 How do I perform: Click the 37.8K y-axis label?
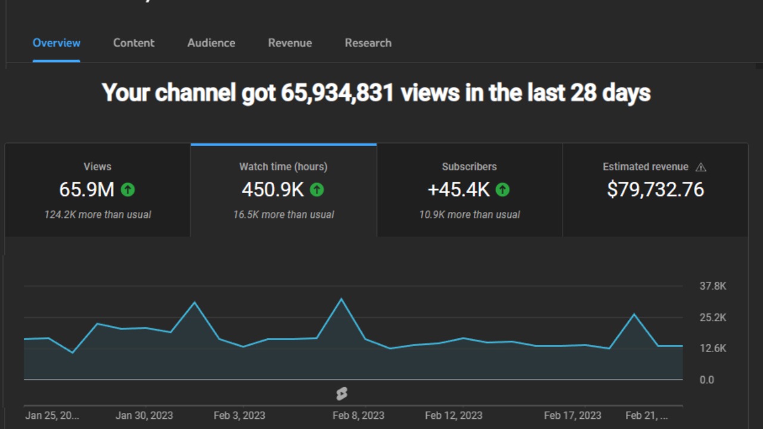tap(712, 287)
